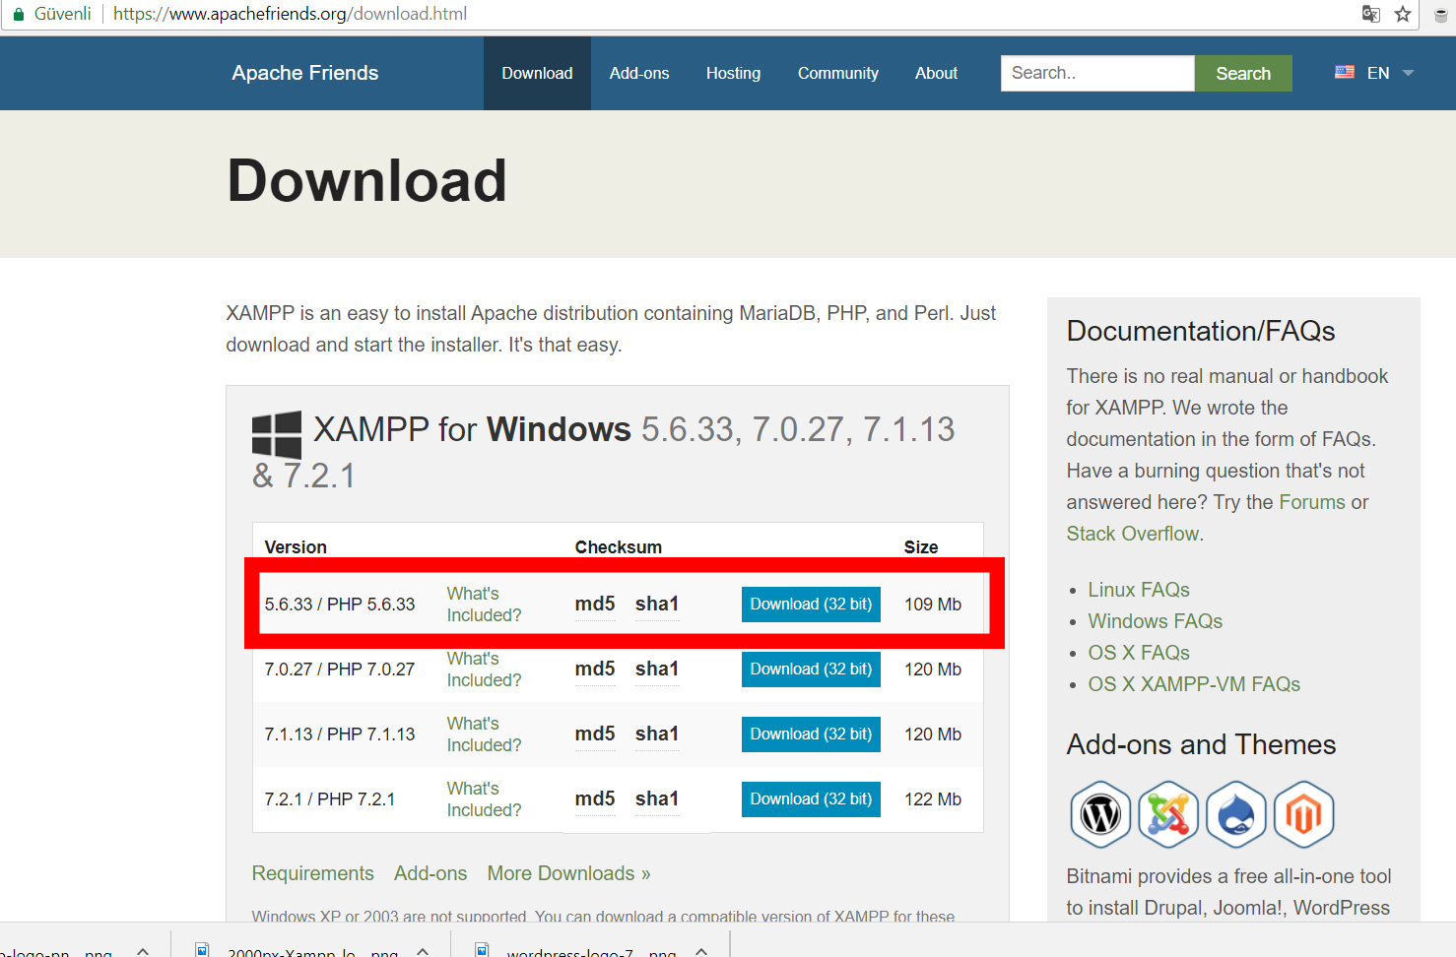
Task: Focus the Search.. input field
Action: pyautogui.click(x=1097, y=73)
